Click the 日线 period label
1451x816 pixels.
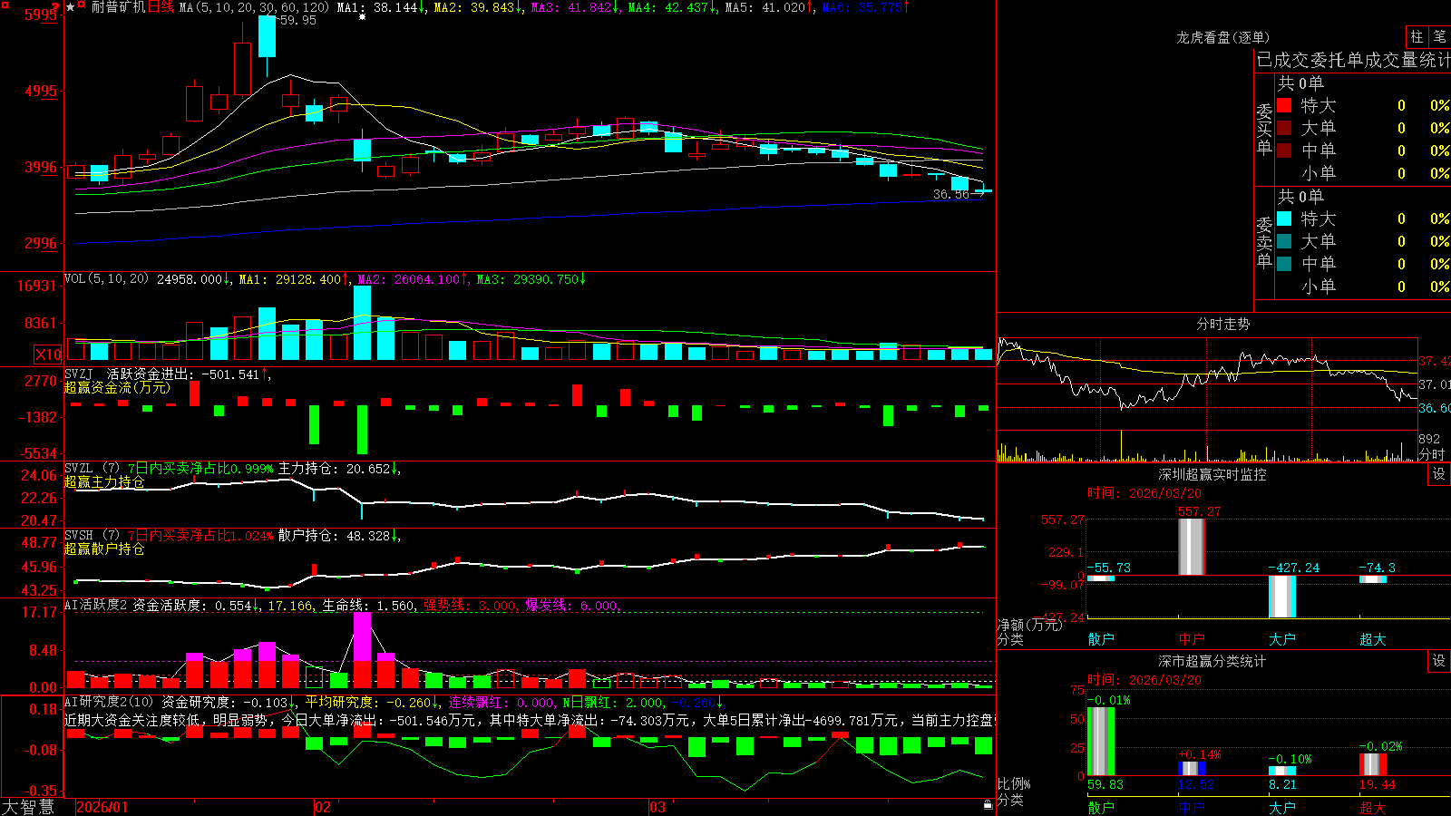coord(161,7)
